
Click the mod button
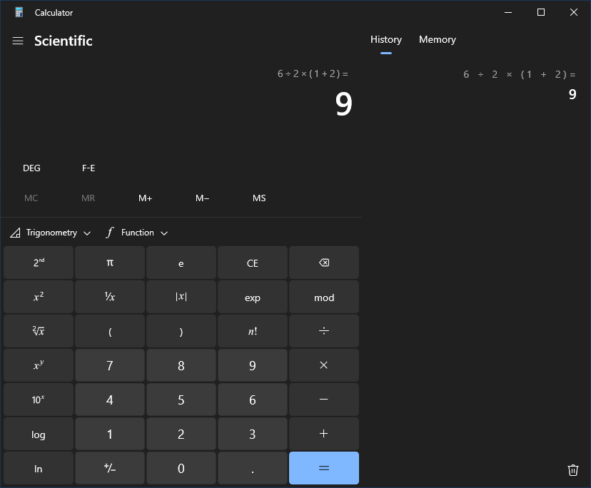pos(324,297)
